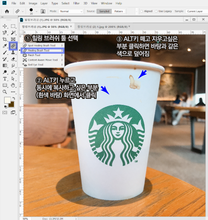
Task: Select the Crop tool
Action: (x=5, y=39)
